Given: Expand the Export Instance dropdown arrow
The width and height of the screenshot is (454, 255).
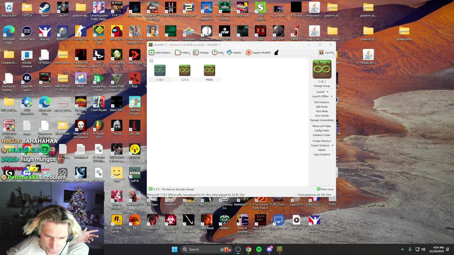Looking at the screenshot, I should coord(332,146).
